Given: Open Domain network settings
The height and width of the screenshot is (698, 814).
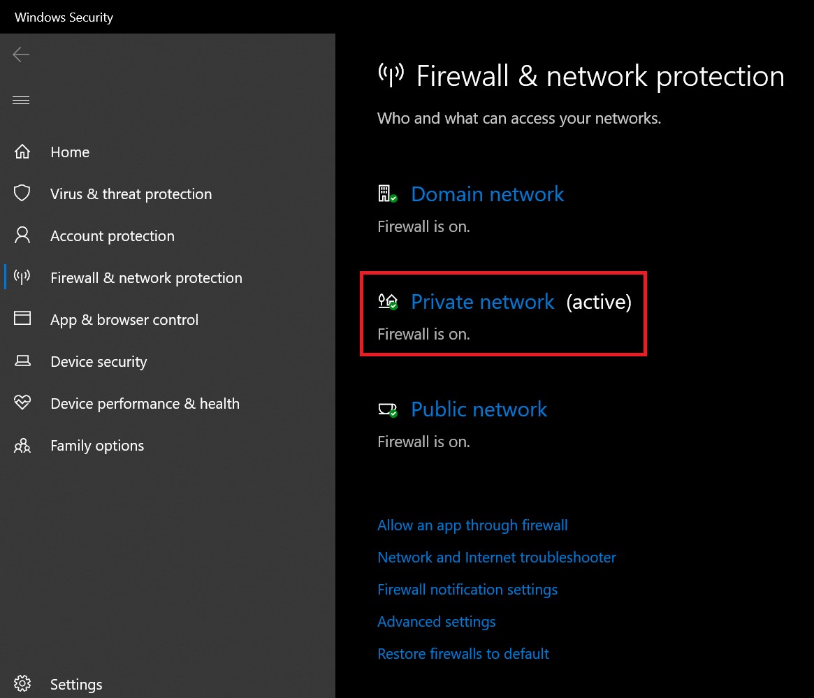Looking at the screenshot, I should (x=487, y=194).
